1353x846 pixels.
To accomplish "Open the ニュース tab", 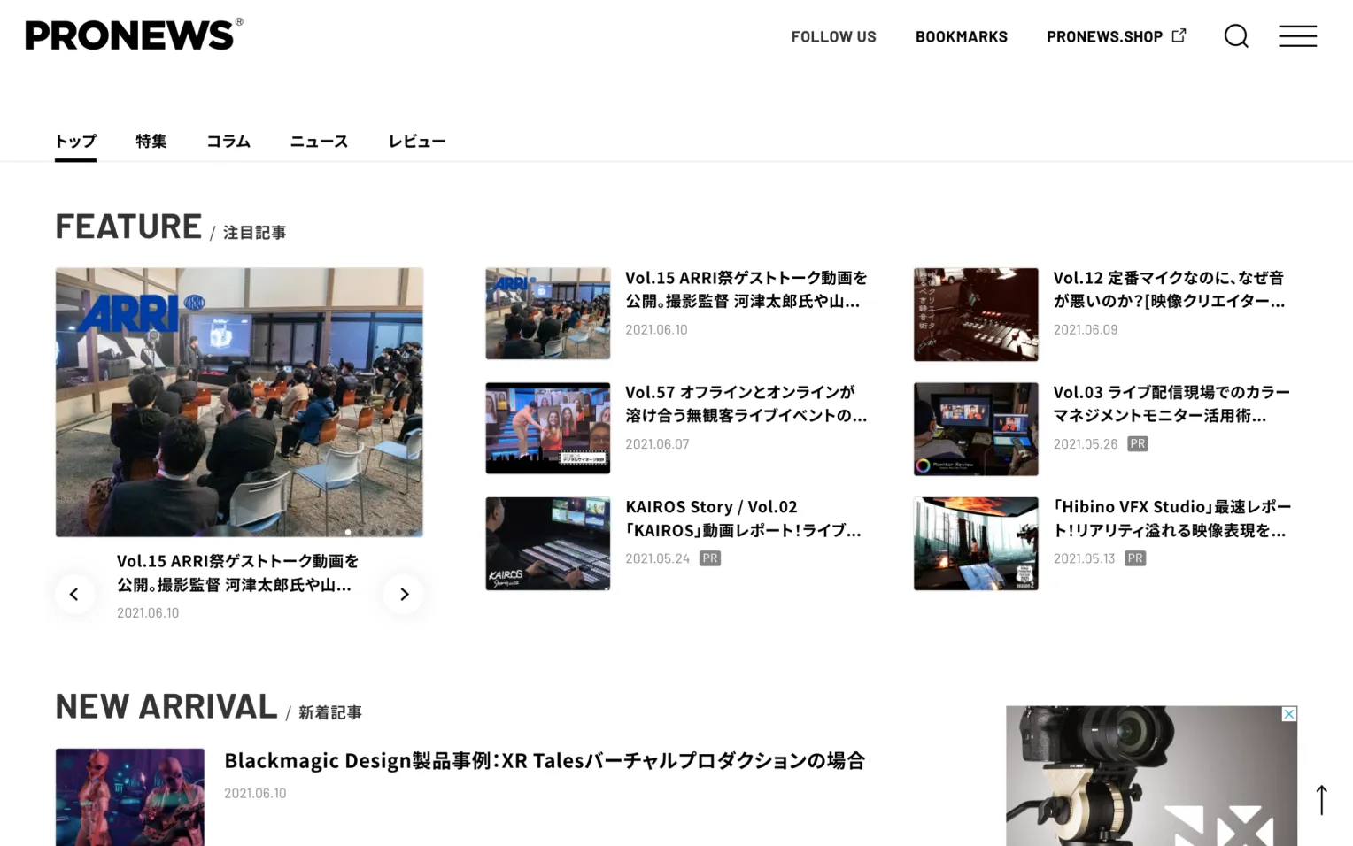I will tap(319, 141).
